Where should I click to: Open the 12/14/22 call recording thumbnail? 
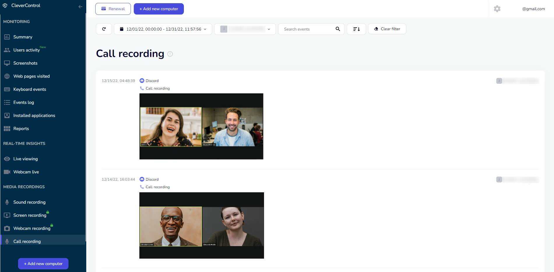coord(201,225)
